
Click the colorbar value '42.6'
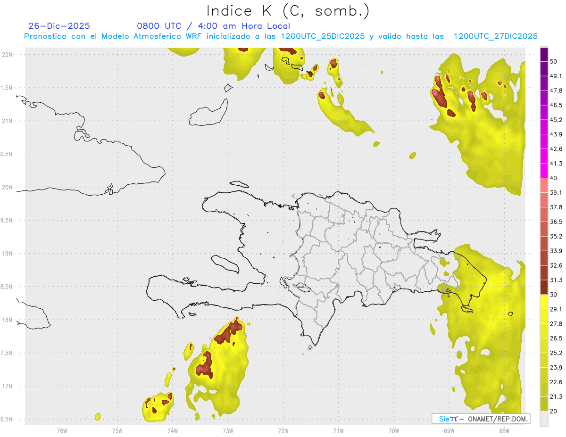[x=556, y=149]
